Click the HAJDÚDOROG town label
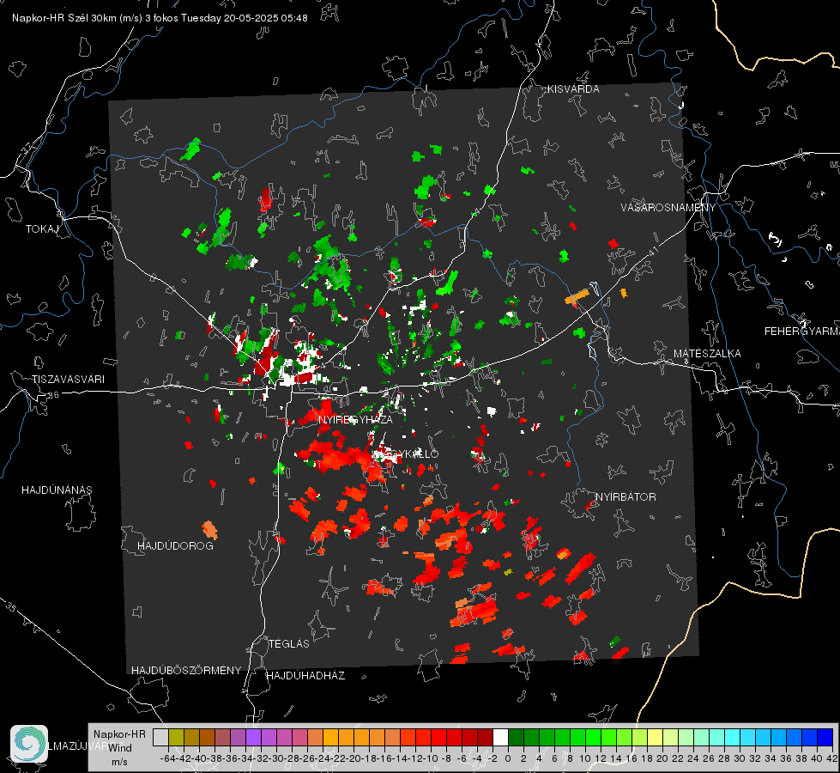This screenshot has height=773, width=840. pos(175,546)
